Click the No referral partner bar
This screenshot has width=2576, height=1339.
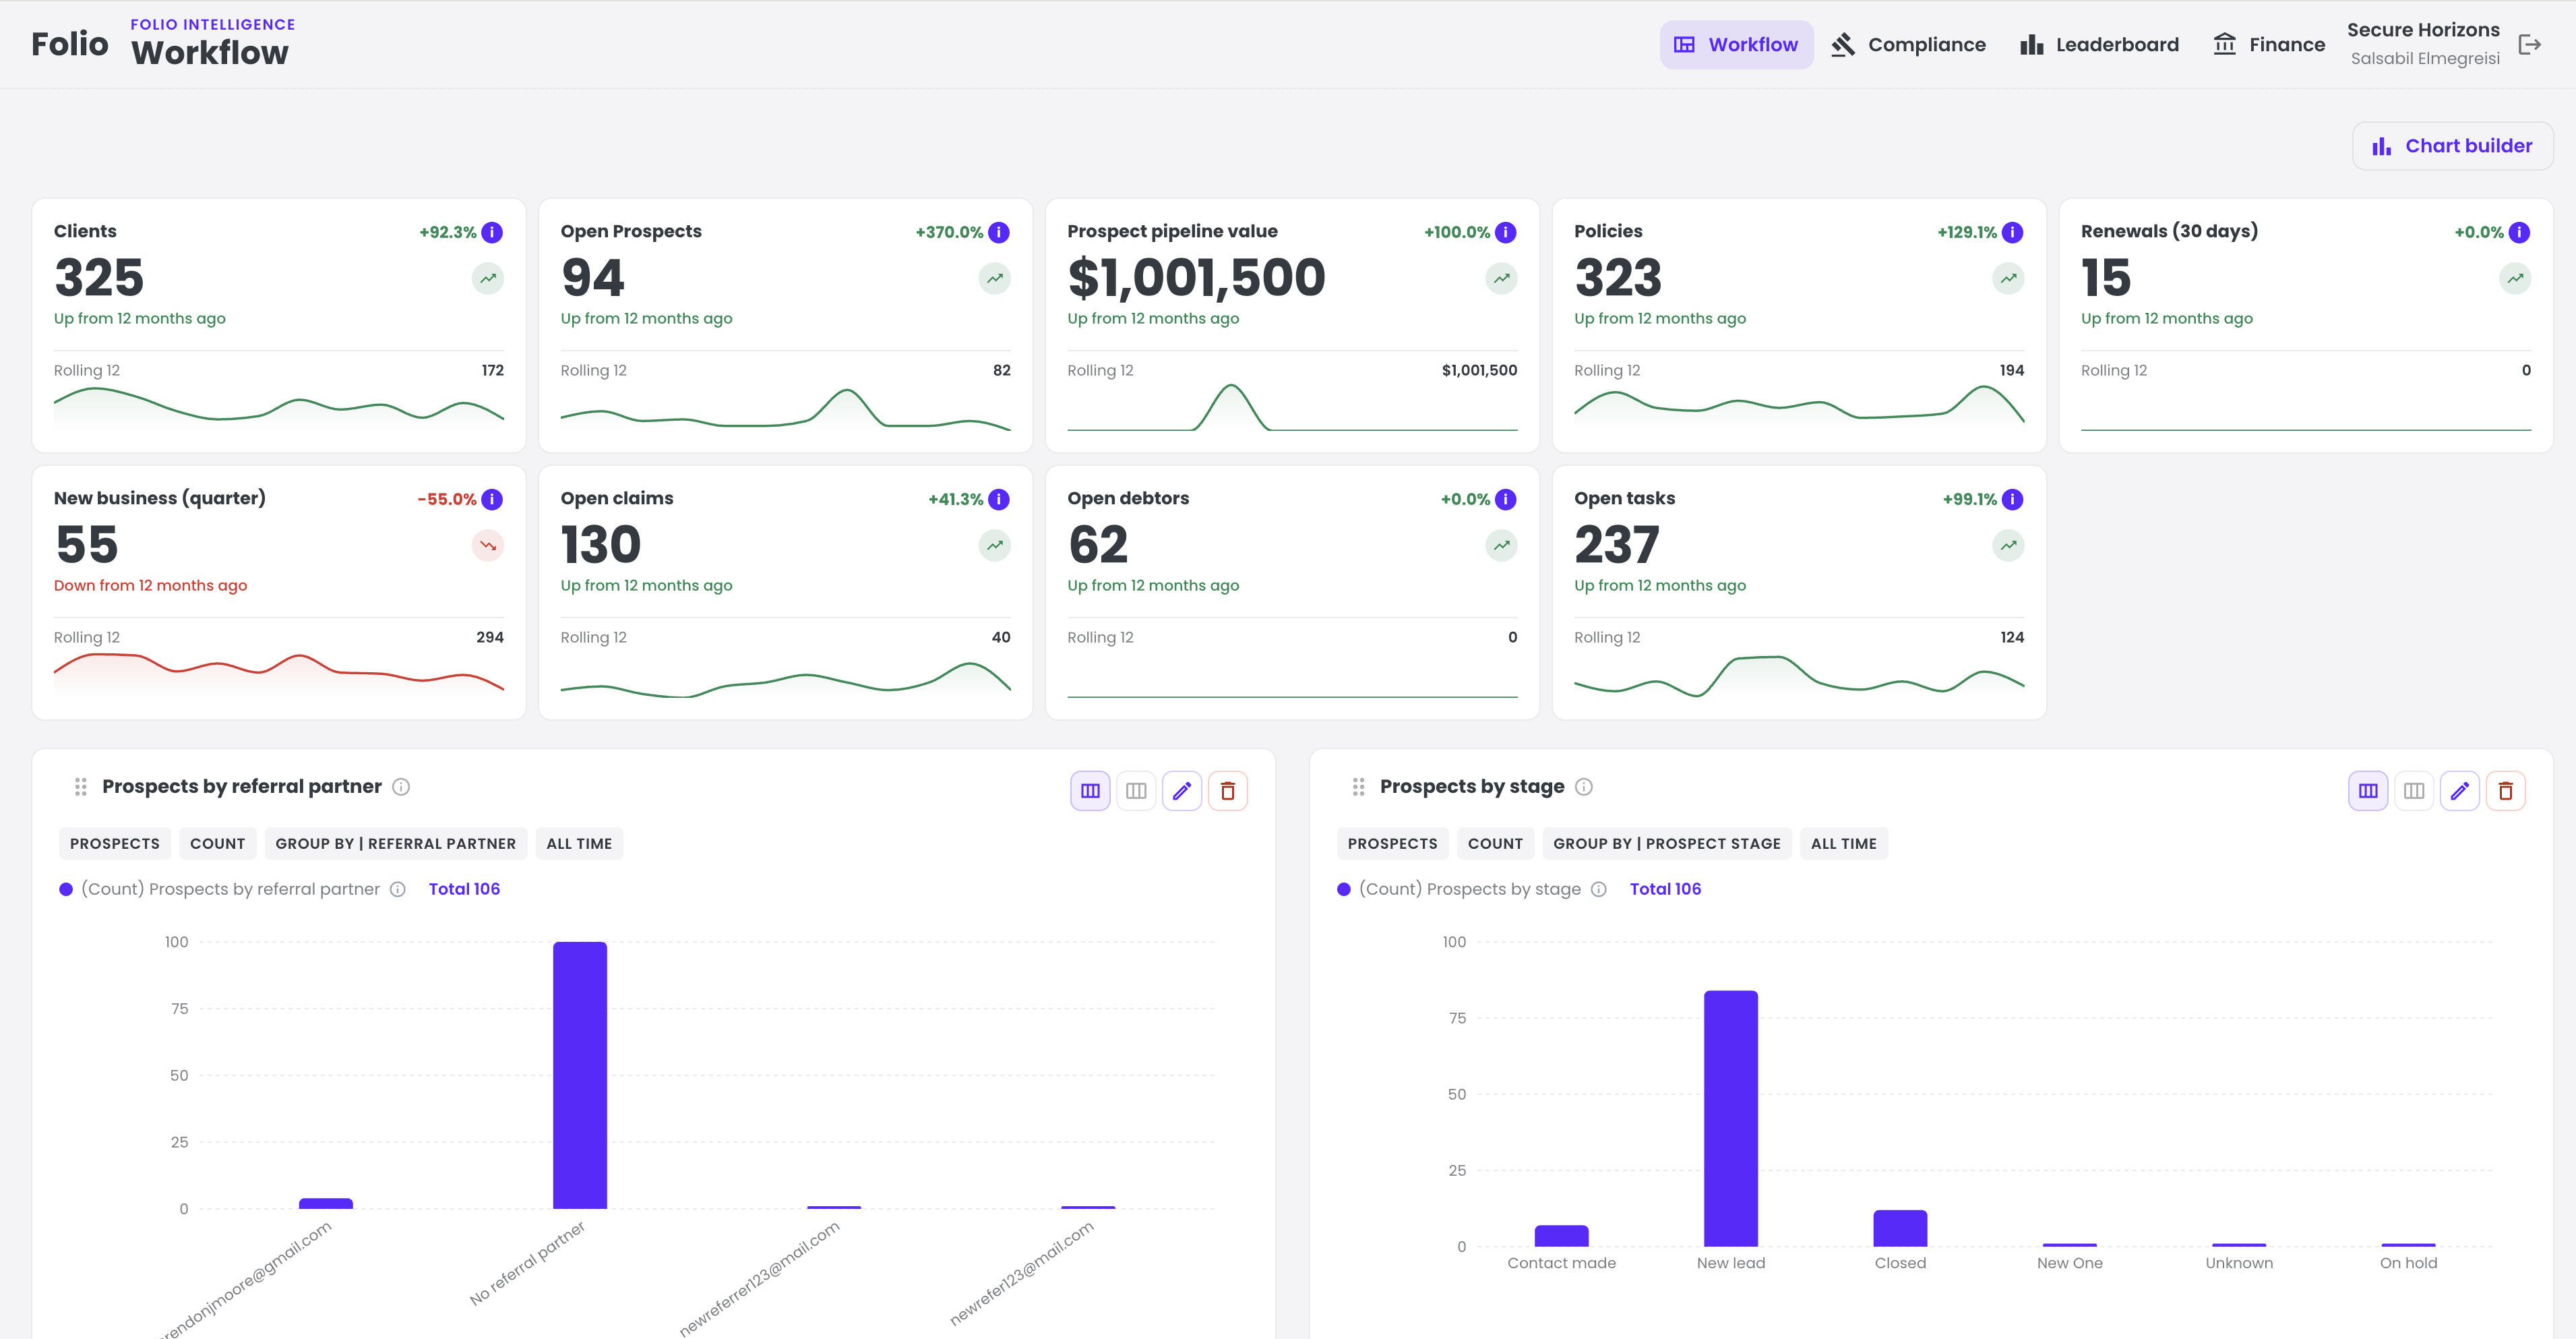(580, 1075)
